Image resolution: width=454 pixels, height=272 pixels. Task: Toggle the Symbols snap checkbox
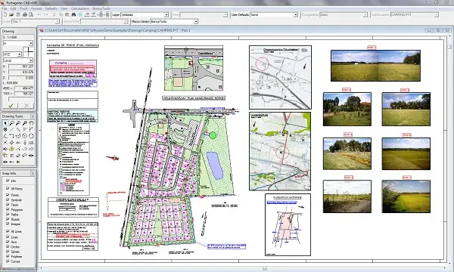(x=8, y=199)
